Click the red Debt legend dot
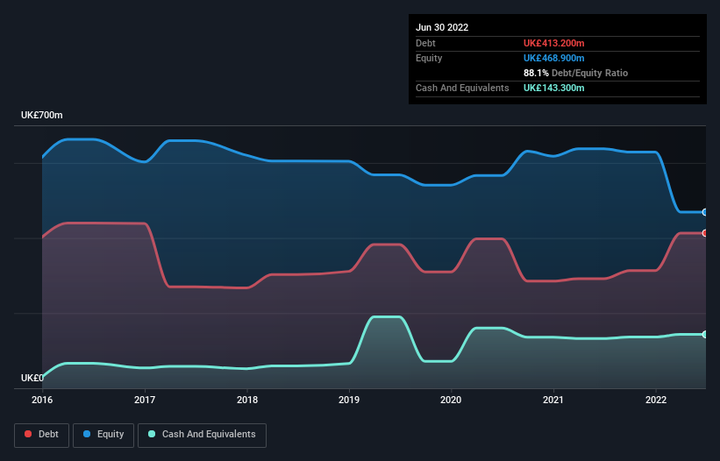This screenshot has height=461, width=720. click(28, 434)
